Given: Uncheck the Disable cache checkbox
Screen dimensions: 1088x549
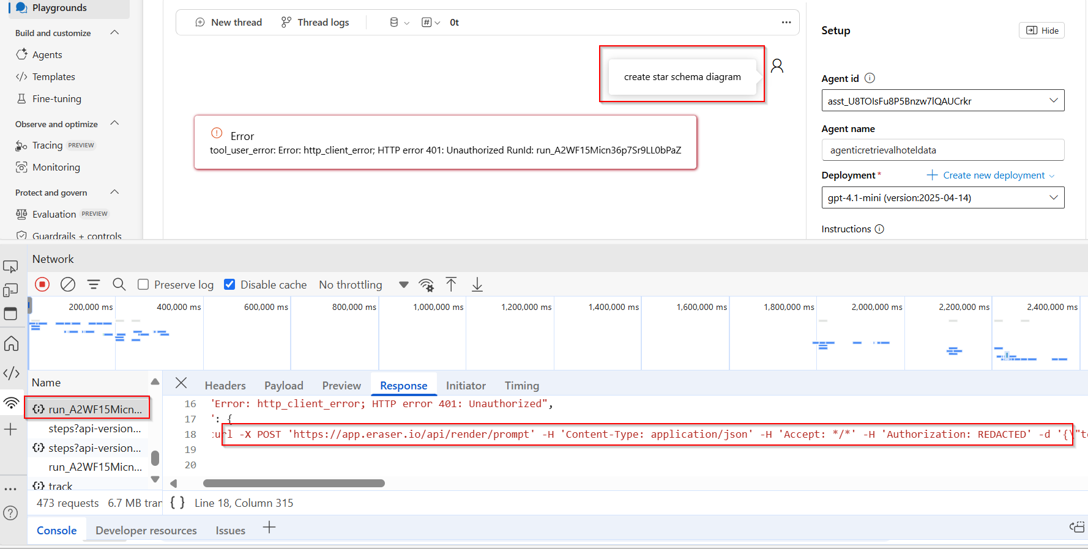Looking at the screenshot, I should coord(229,284).
